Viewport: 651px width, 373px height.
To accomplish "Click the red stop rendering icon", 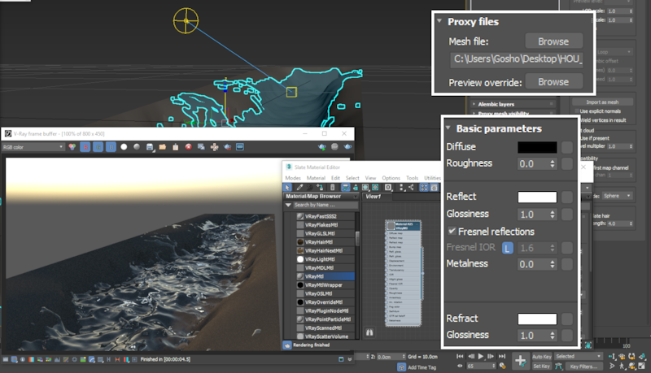I will point(188,147).
